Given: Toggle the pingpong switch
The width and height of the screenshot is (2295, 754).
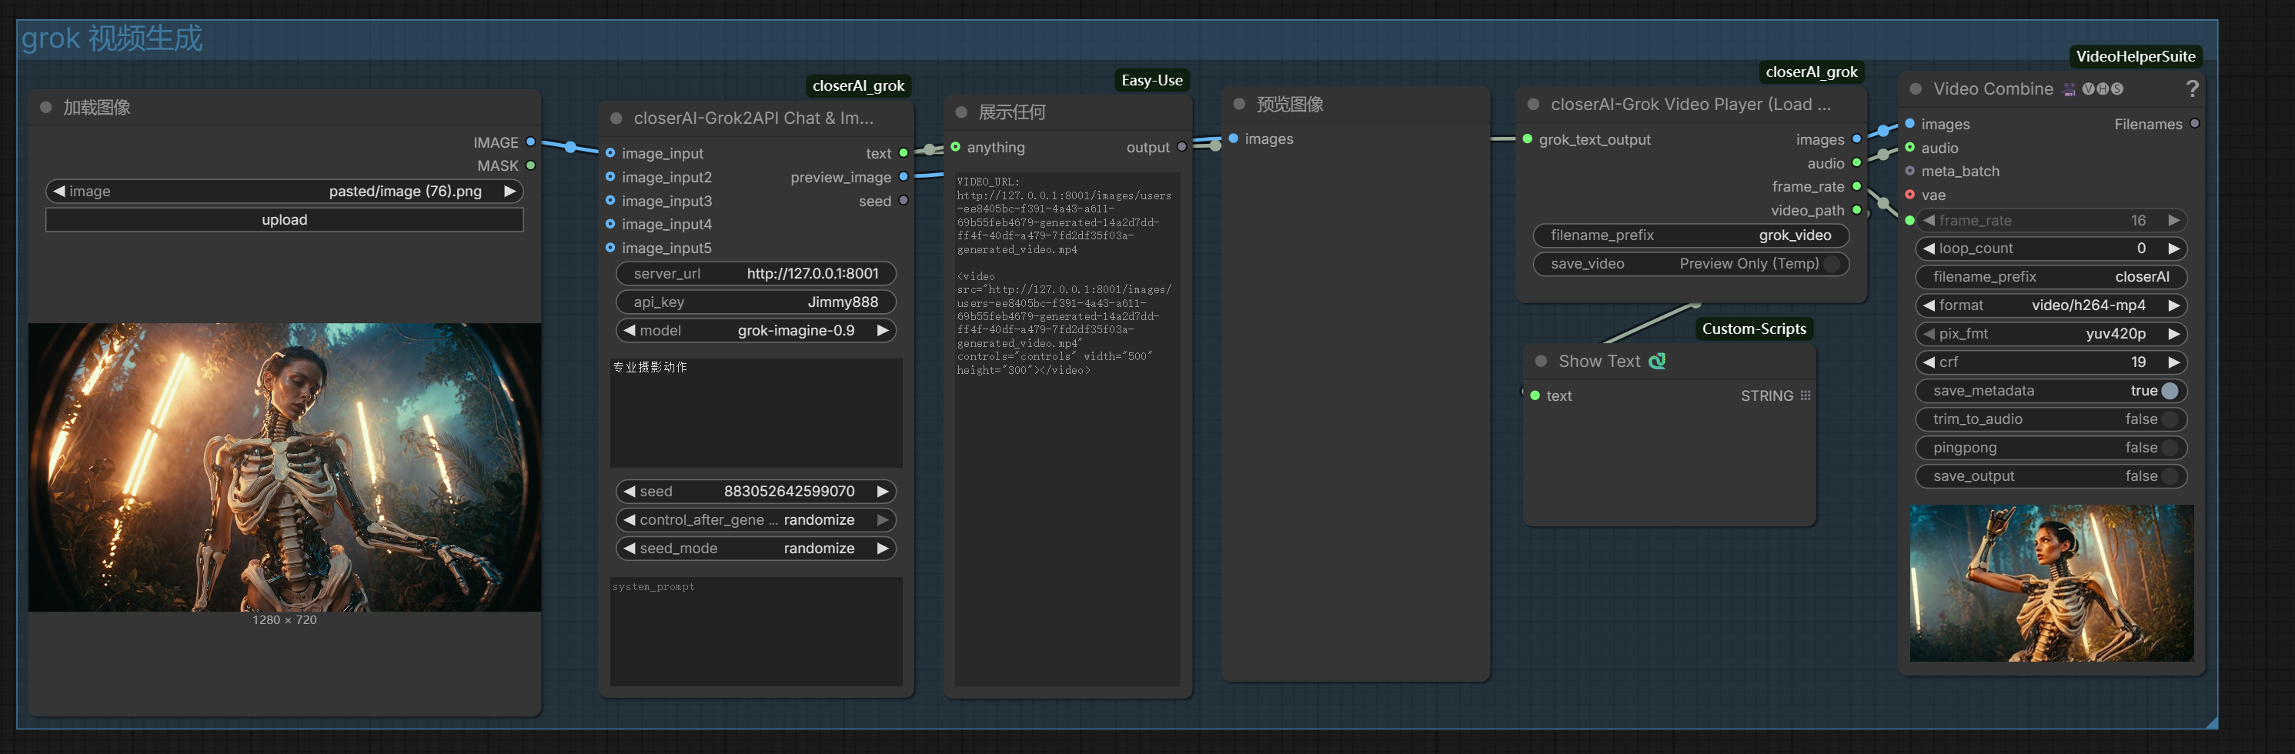Looking at the screenshot, I should pyautogui.click(x=2170, y=448).
